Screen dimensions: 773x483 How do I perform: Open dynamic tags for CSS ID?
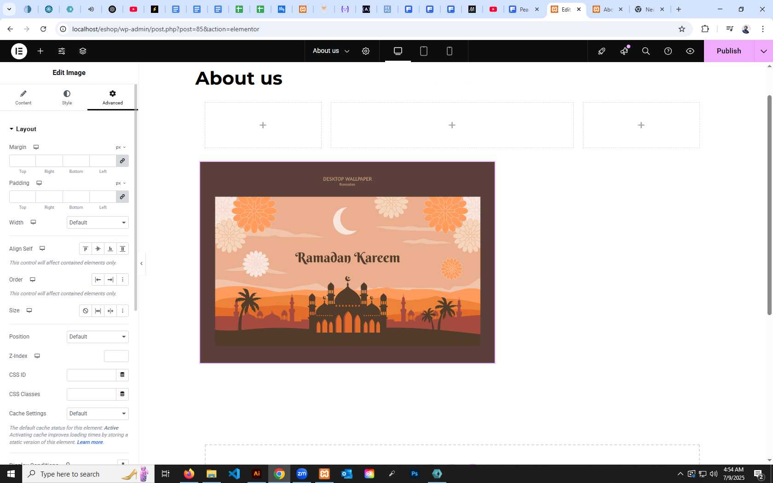tap(122, 375)
